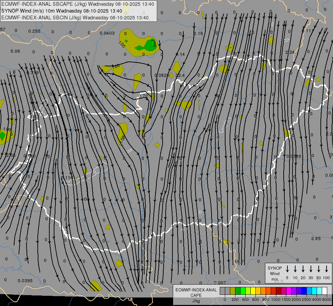Viewport: 333px width, 306px height.
Task: Pick the pure yellow CAPE legend swatch
Action: coord(253,291)
